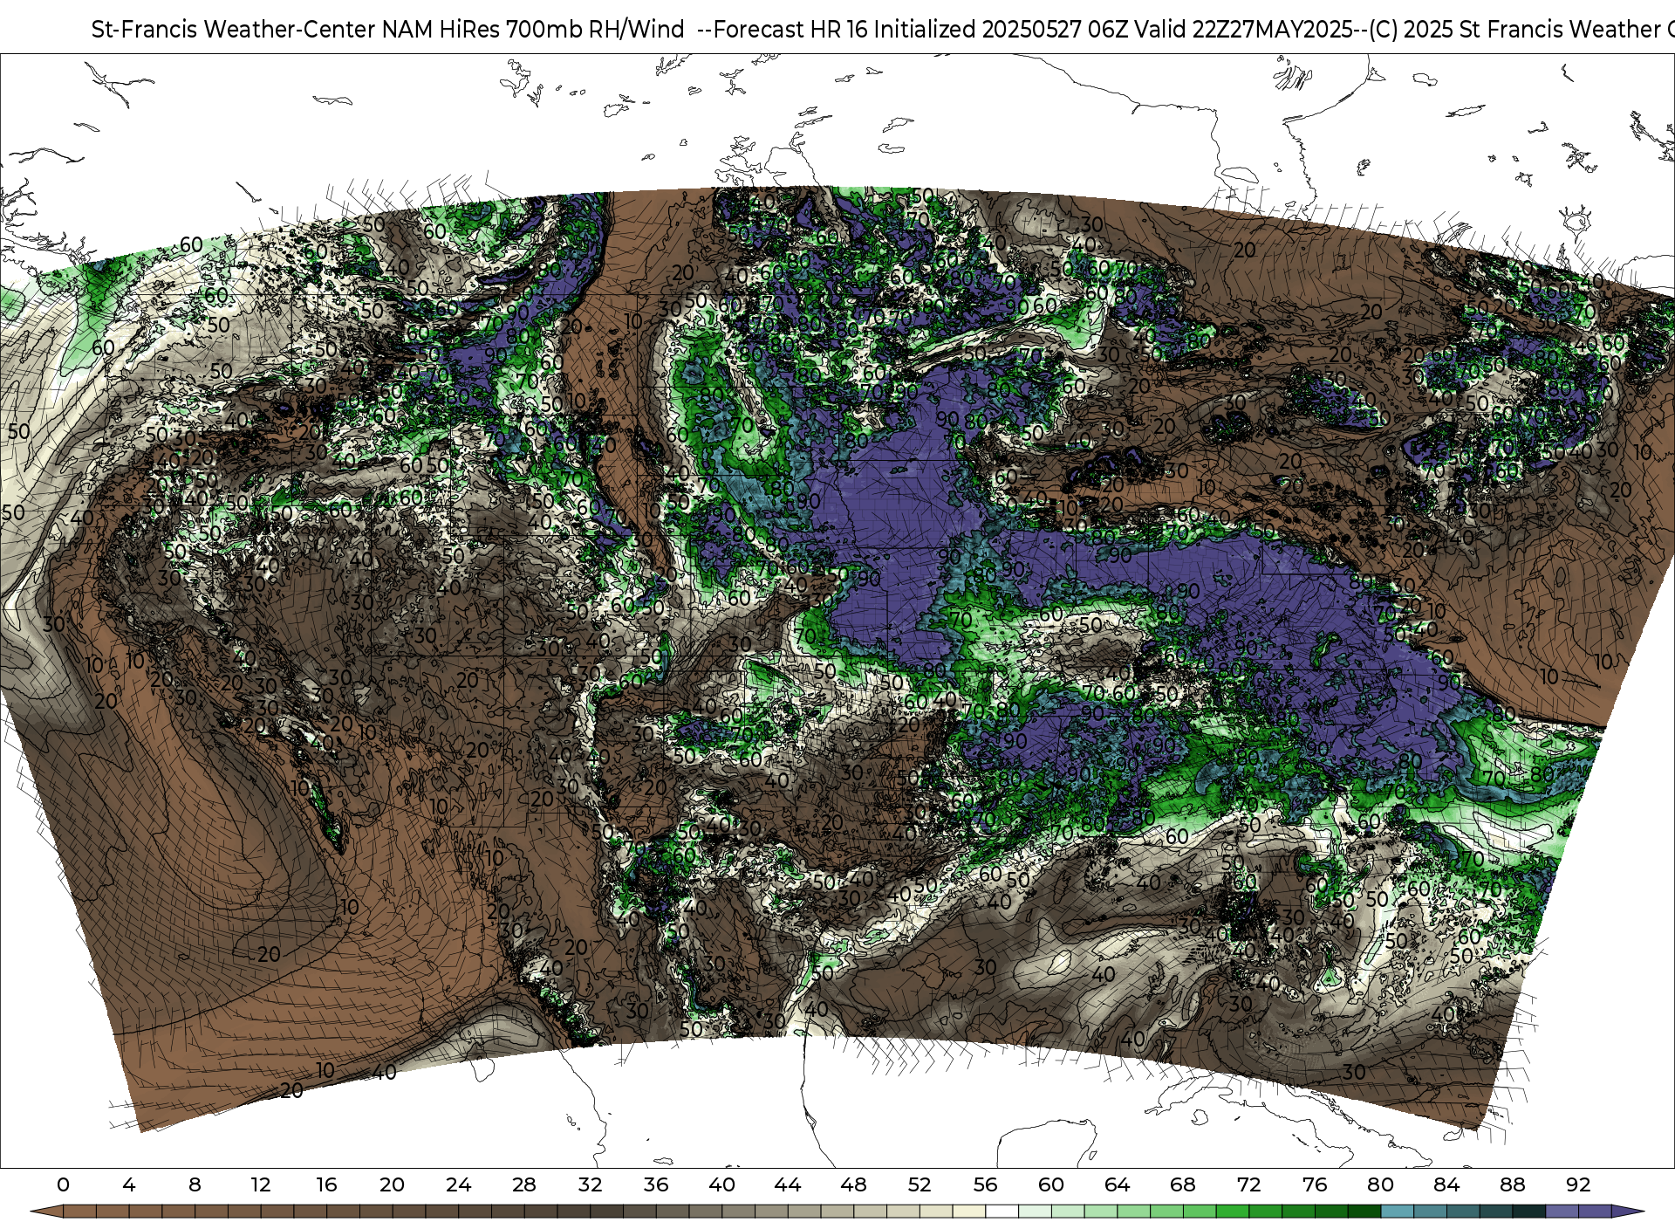Click the colorbar label "76"
The image size is (1675, 1222).
click(x=1315, y=1184)
